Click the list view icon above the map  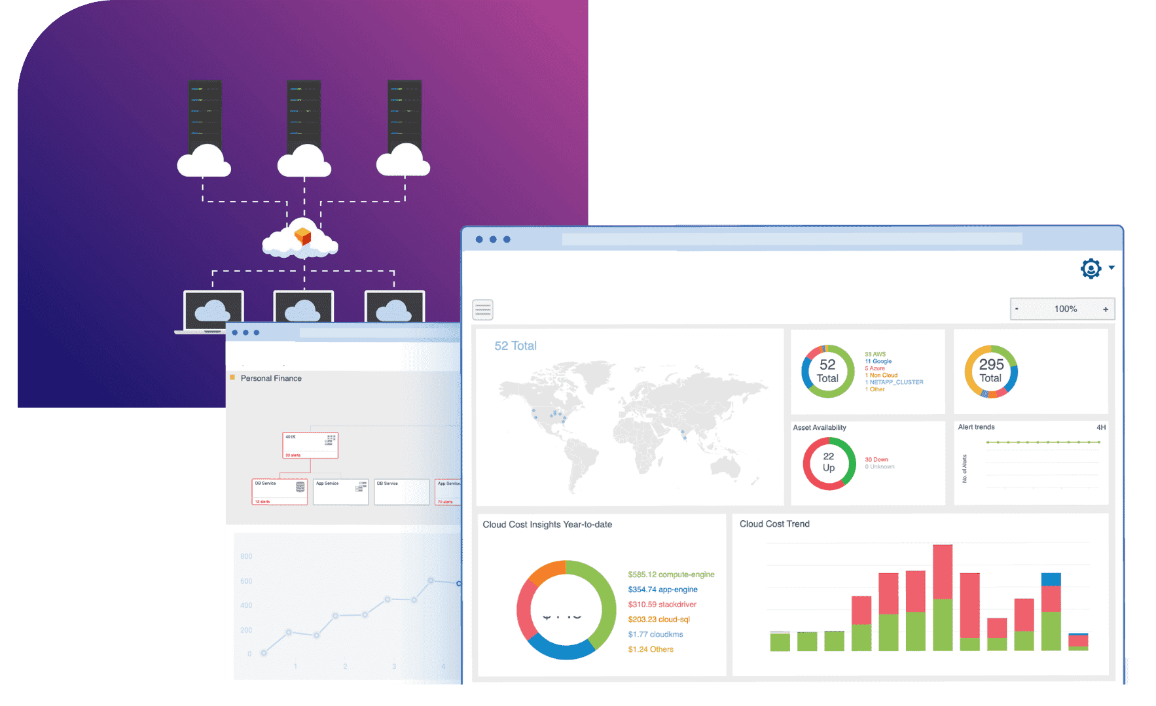point(482,309)
